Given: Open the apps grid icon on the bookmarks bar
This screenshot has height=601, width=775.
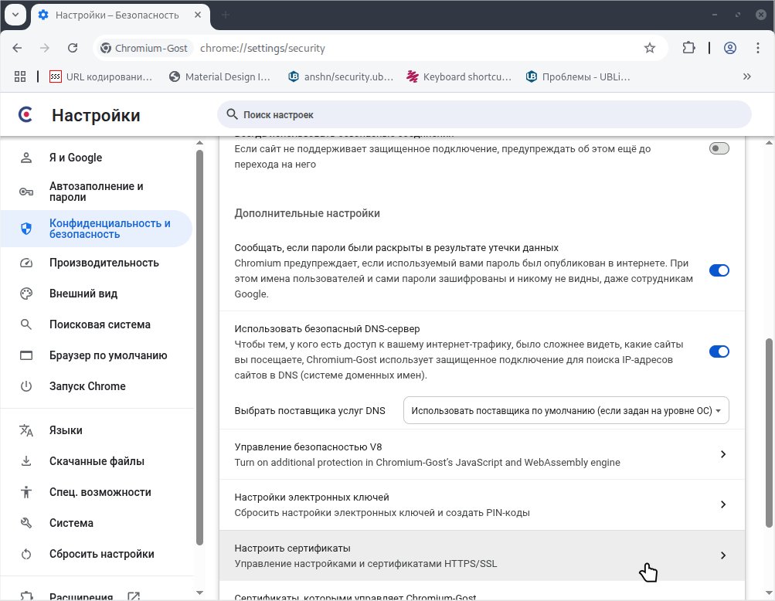Looking at the screenshot, I should (x=19, y=76).
